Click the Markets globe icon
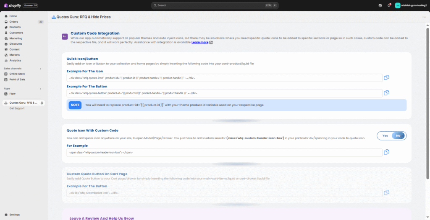Image resolution: width=430 pixels, height=220 pixels. coord(6,55)
